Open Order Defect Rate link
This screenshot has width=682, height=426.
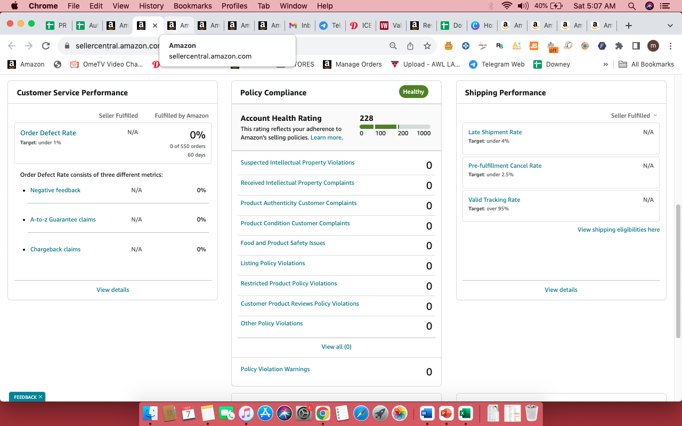pyautogui.click(x=48, y=133)
